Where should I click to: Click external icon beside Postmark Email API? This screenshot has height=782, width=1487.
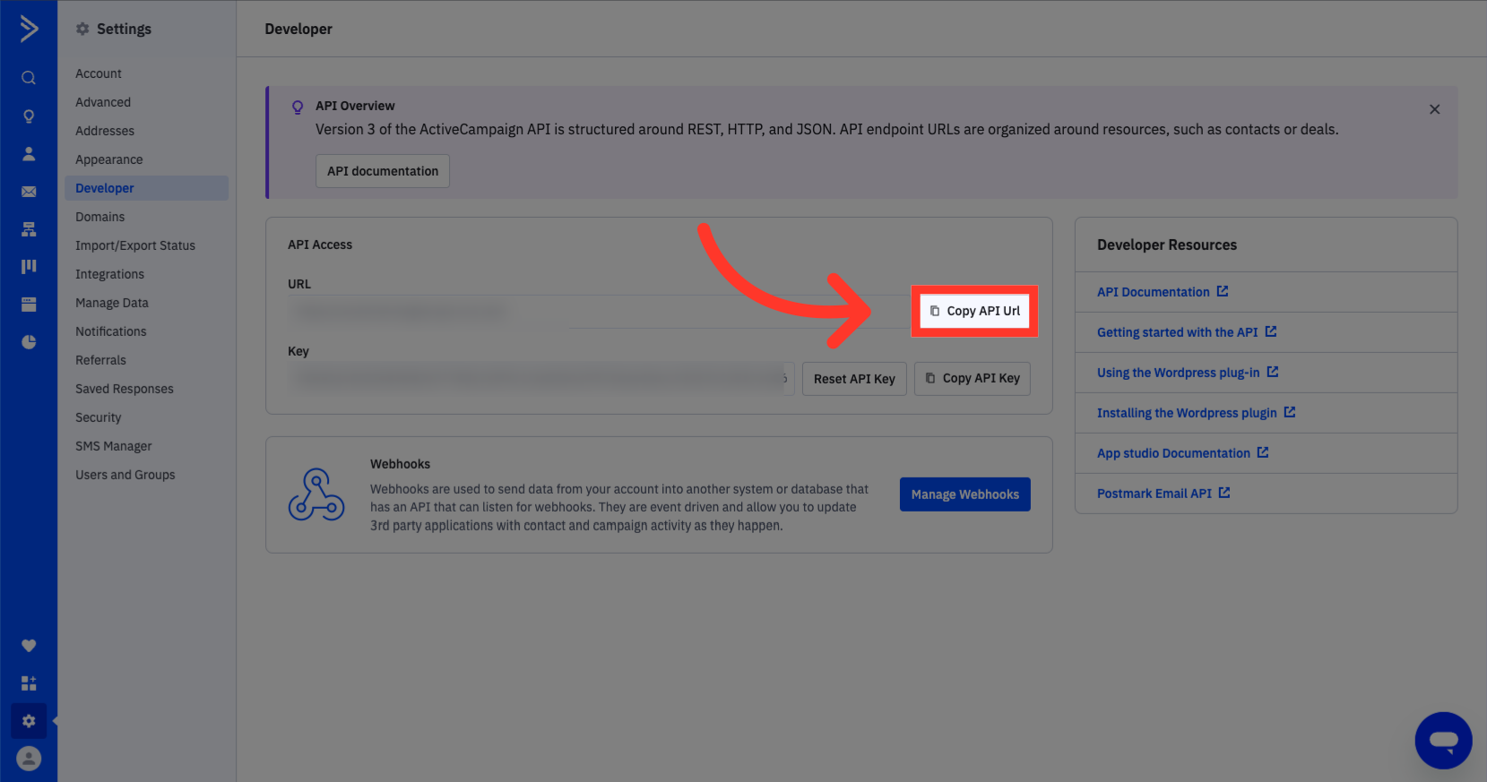point(1224,493)
